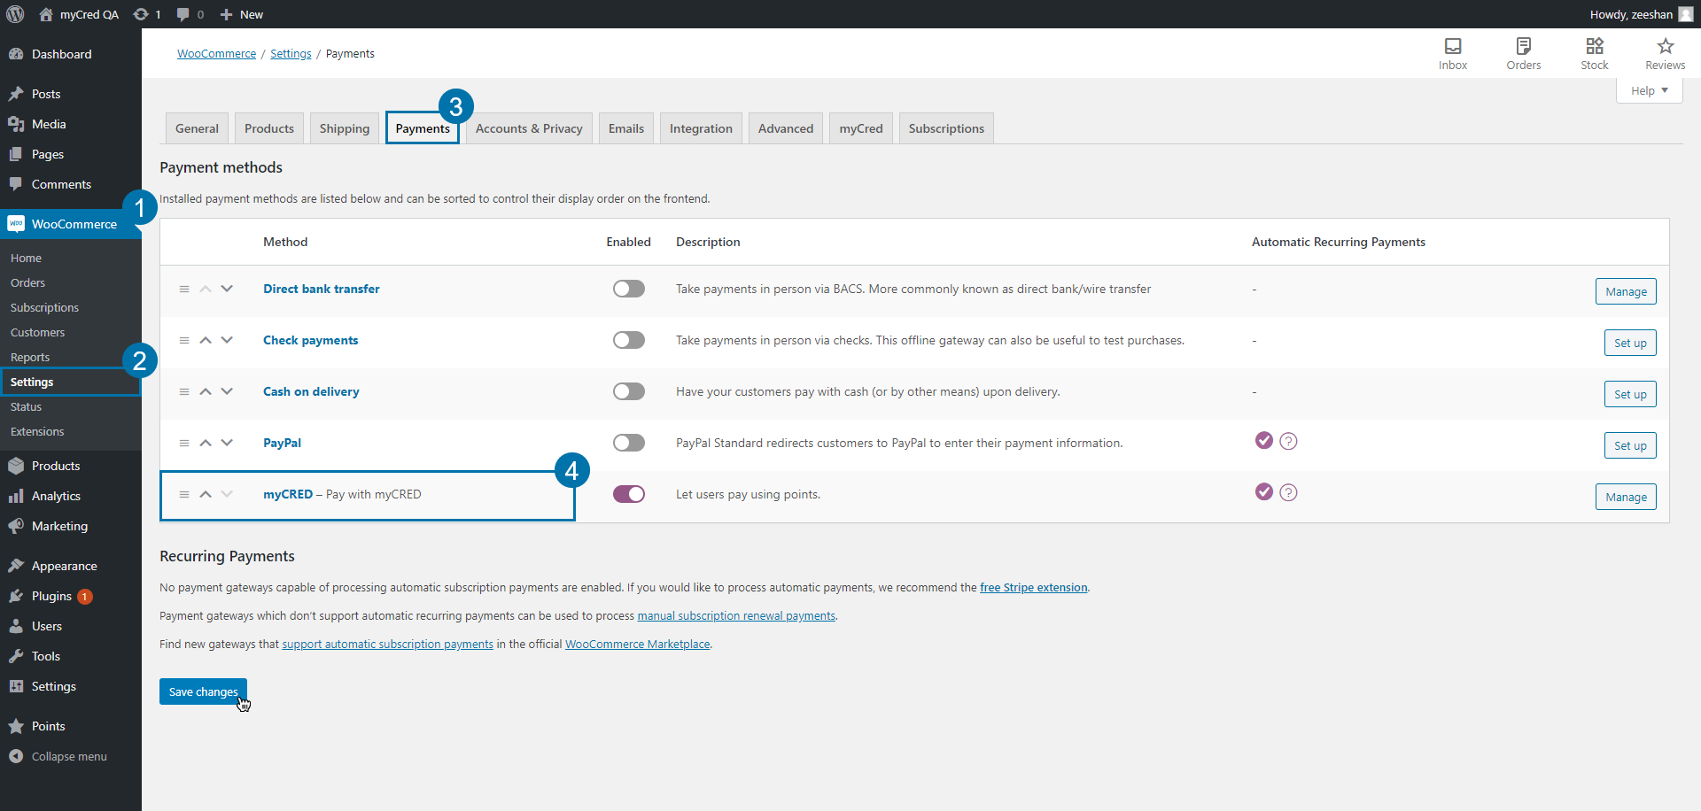
Task: Move Check payments up
Action: [206, 340]
